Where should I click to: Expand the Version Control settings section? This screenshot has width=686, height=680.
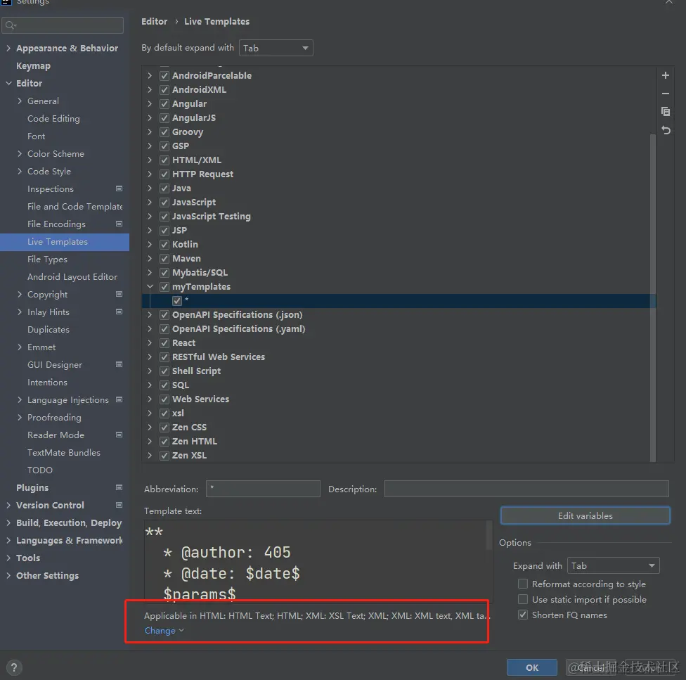point(8,505)
